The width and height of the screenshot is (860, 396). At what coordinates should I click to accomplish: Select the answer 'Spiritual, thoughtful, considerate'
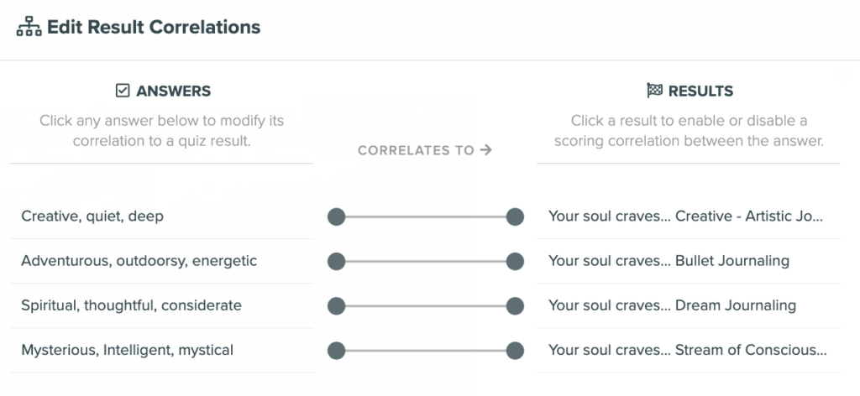coord(162,305)
